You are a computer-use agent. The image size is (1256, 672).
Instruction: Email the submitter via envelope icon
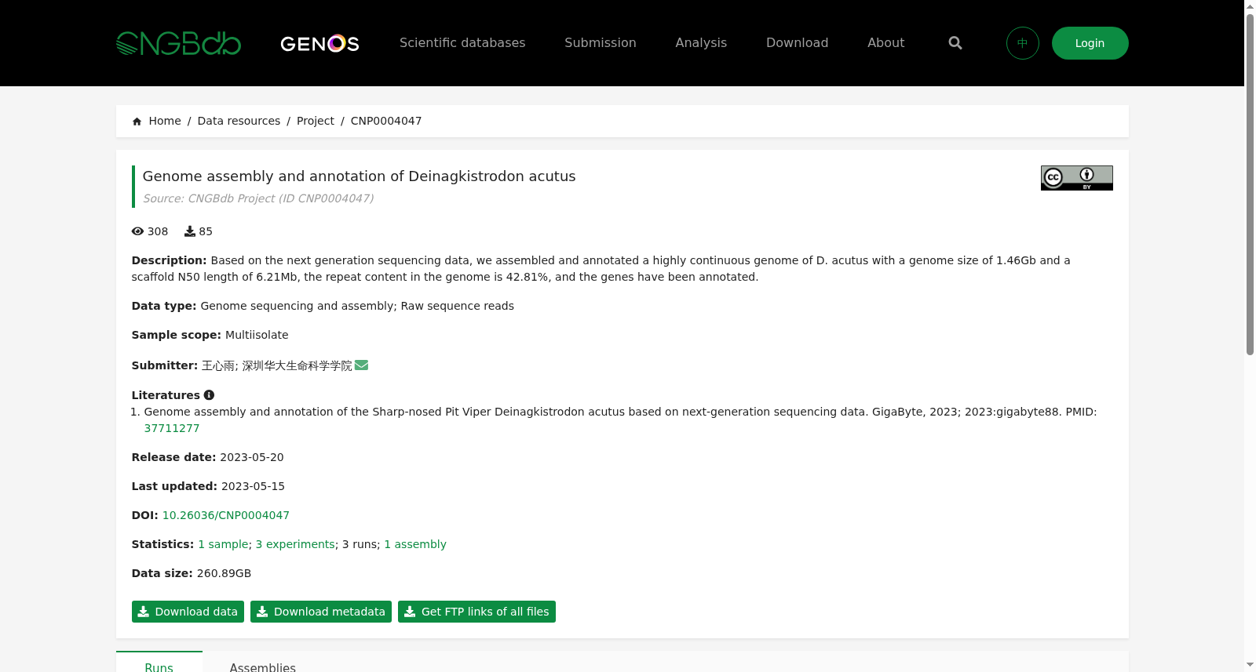click(361, 365)
